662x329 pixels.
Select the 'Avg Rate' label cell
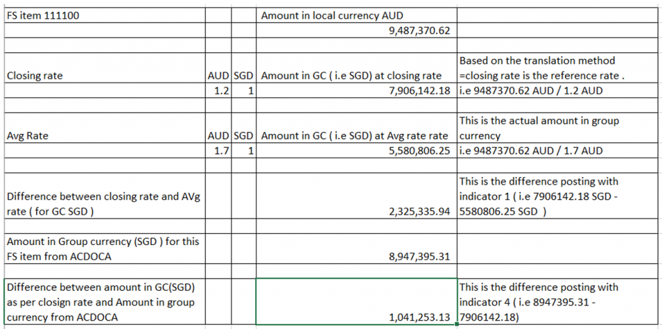point(104,127)
